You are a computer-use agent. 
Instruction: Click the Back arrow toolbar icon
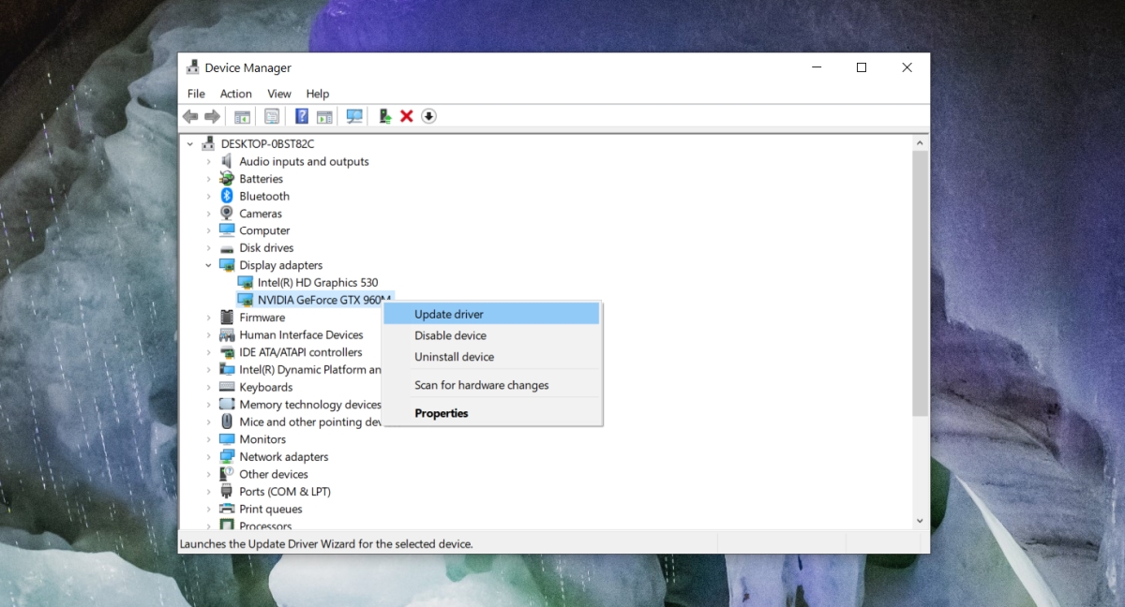(190, 116)
